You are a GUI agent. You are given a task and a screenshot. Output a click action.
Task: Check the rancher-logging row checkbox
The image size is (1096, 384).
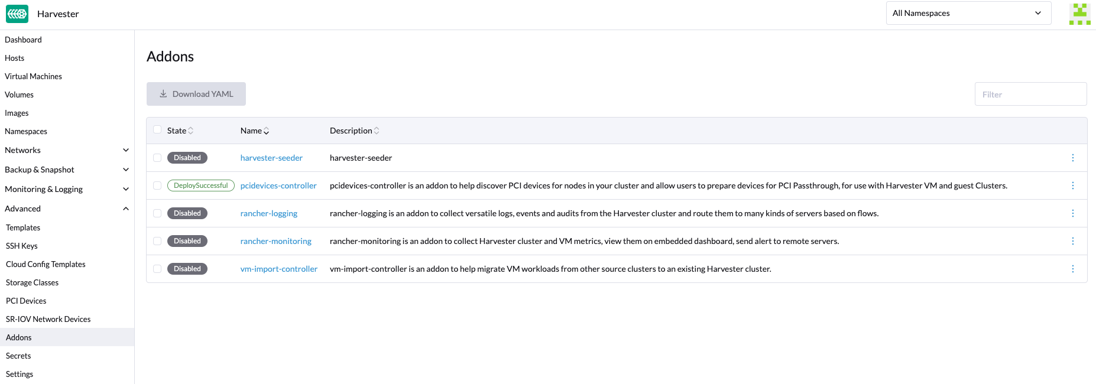coord(157,213)
